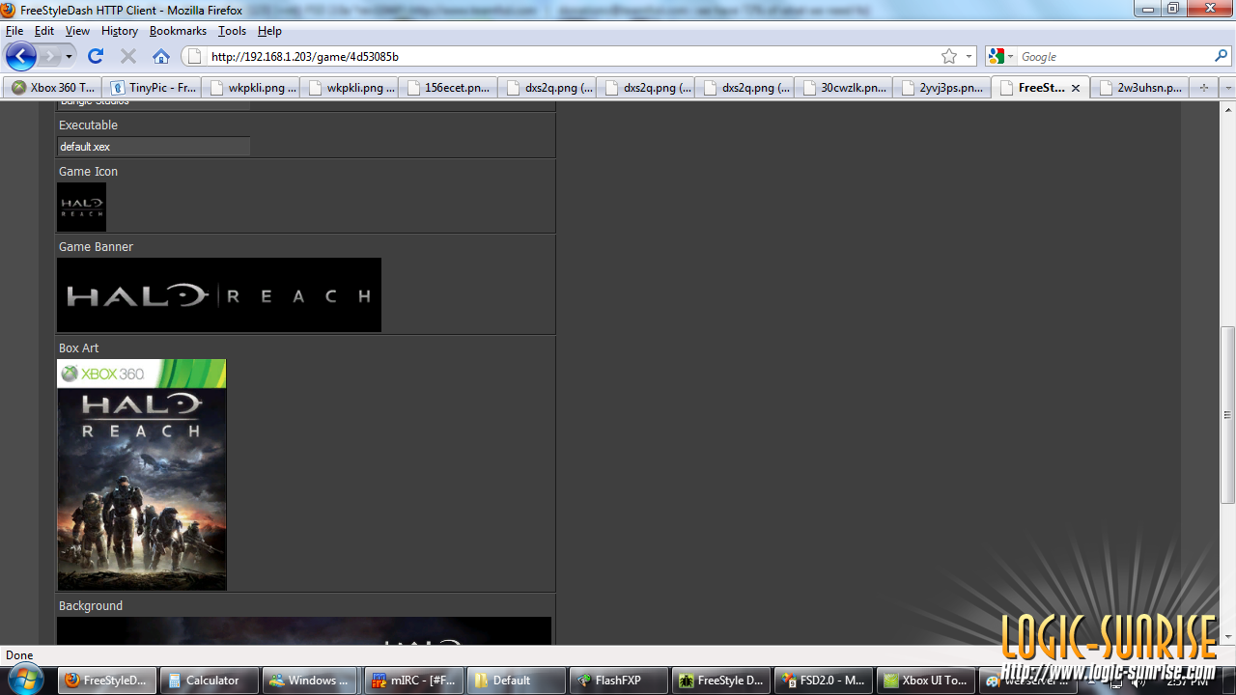Open Calculator from the taskbar
Screen dimensions: 1236x695
(209, 681)
